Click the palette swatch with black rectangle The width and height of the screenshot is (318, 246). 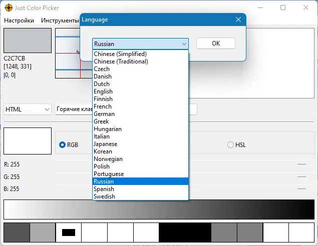(69, 232)
